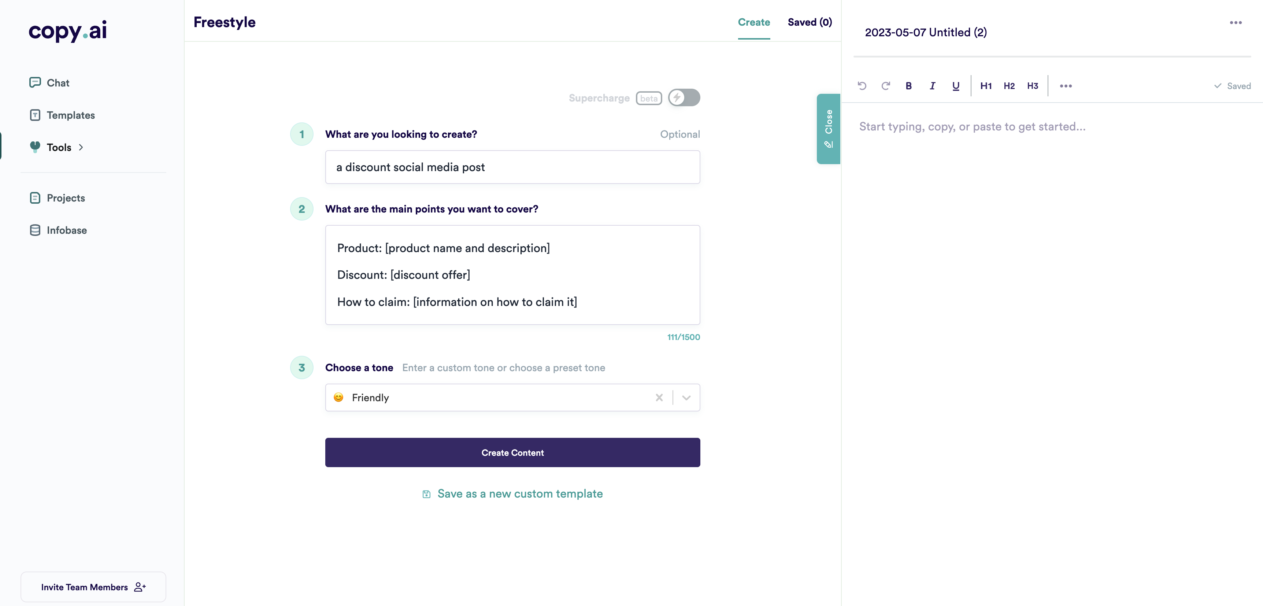Toggle the Supercharge beta switch
The image size is (1263, 606).
pos(684,97)
